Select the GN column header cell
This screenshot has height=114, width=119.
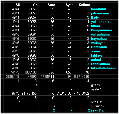pos(29,5)
